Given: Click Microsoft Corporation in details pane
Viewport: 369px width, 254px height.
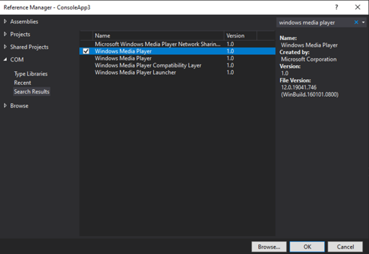Looking at the screenshot, I should click(309, 59).
